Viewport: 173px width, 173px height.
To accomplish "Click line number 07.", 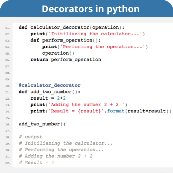I will point(8,66).
